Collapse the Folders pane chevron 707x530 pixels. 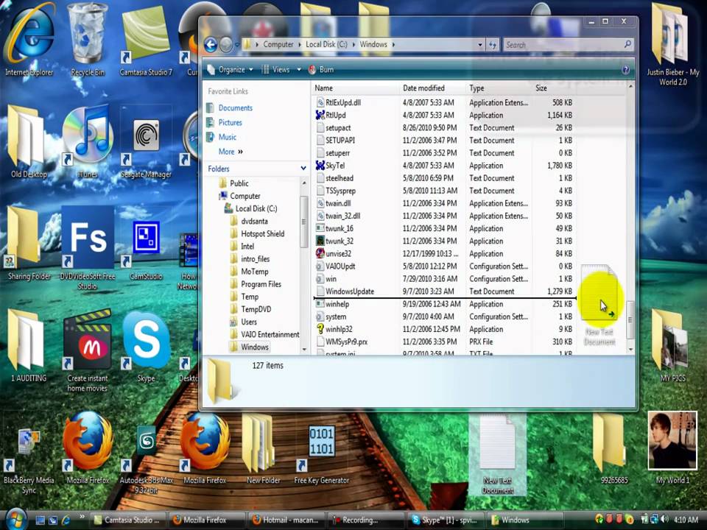click(303, 169)
